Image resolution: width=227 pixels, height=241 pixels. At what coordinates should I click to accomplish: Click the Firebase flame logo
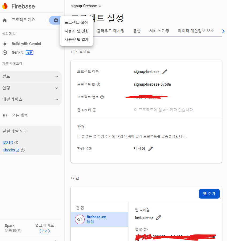point(5,6)
